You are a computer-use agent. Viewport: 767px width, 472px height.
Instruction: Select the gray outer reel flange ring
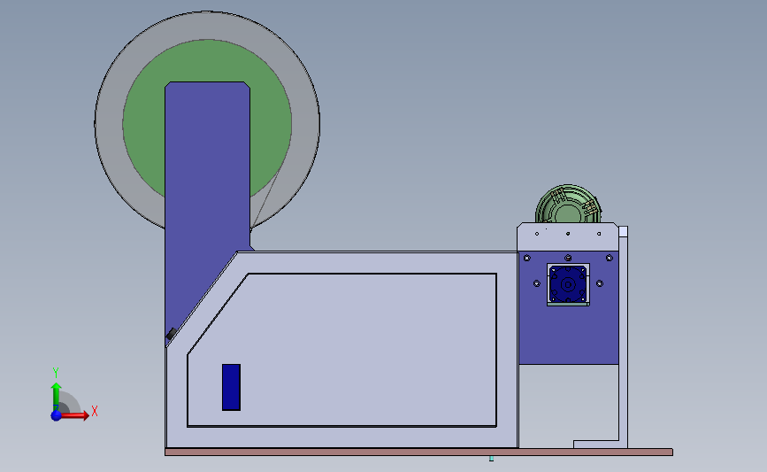(x=110, y=122)
